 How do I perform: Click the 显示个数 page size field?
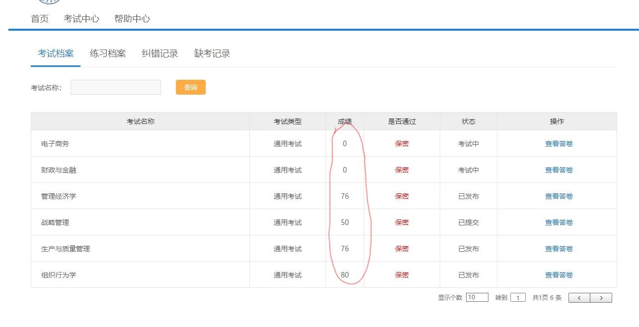[x=477, y=297]
